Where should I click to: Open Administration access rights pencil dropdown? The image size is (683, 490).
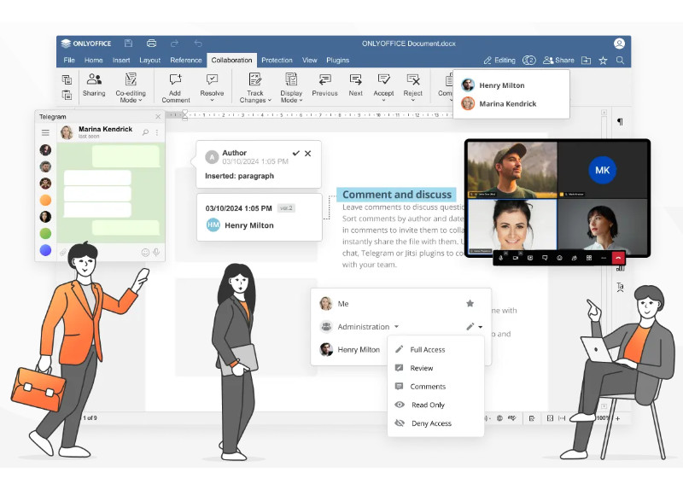(474, 326)
